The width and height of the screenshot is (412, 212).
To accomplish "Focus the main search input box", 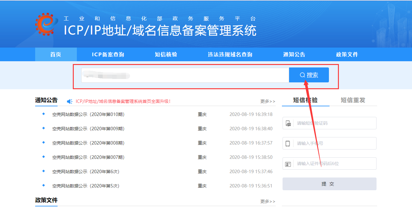I will [x=185, y=75].
